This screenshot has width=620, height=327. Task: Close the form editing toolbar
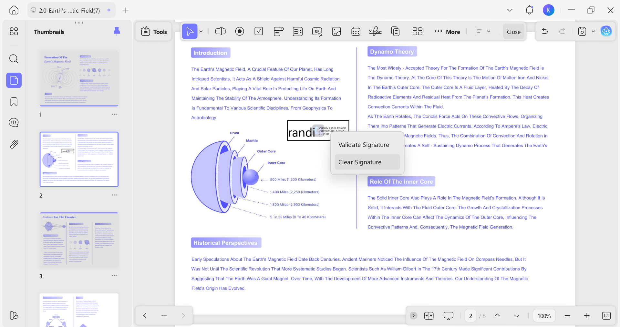click(x=513, y=32)
